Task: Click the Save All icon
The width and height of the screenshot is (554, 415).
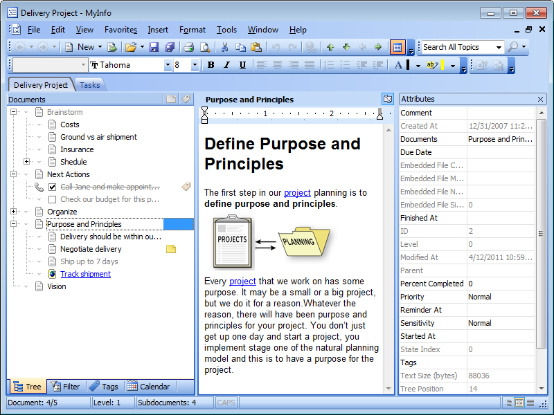Action: coord(170,47)
